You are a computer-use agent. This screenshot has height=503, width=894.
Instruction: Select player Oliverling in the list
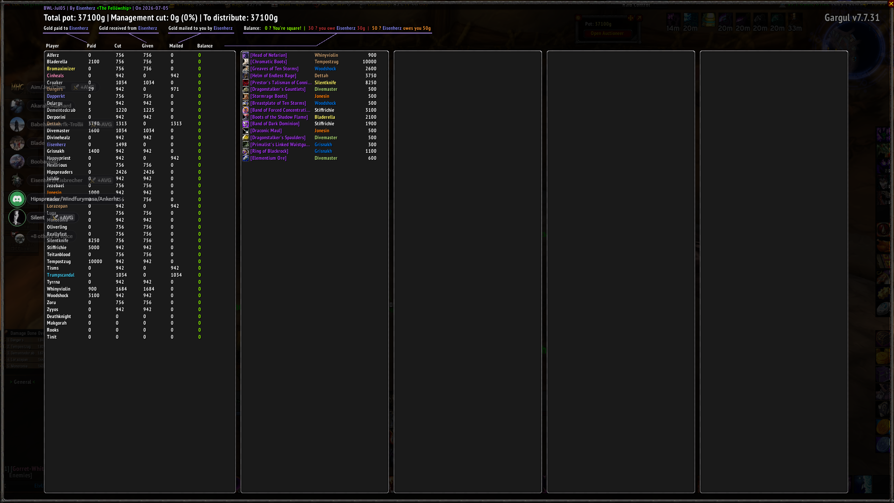point(57,227)
